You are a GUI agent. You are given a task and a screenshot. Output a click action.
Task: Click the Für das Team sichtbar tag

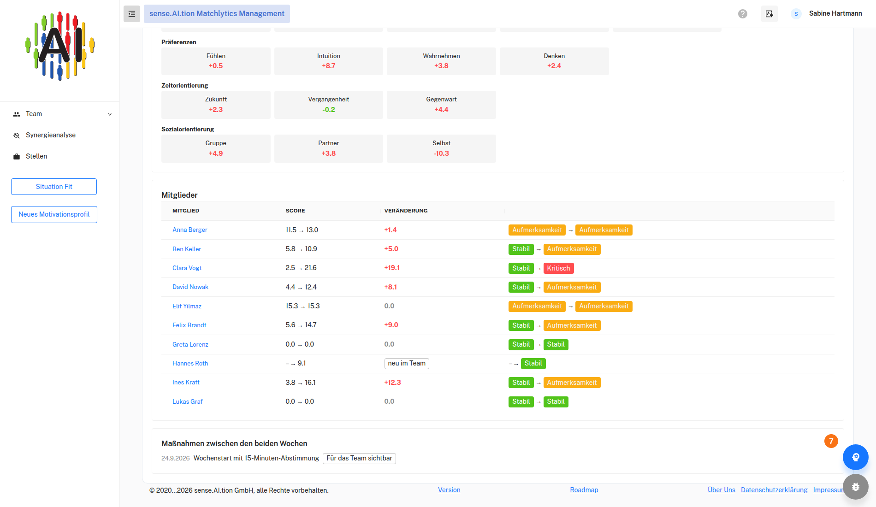click(359, 458)
